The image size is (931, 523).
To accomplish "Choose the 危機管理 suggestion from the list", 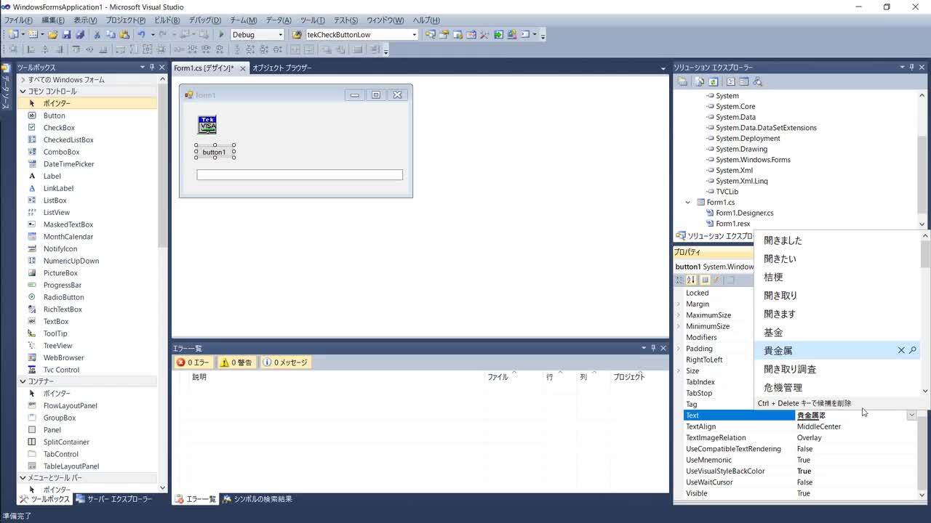I will [x=783, y=387].
